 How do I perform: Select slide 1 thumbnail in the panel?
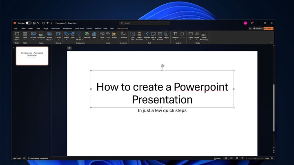pos(32,56)
